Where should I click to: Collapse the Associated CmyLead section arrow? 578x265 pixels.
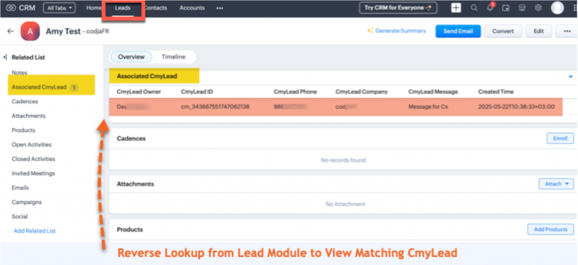570,76
